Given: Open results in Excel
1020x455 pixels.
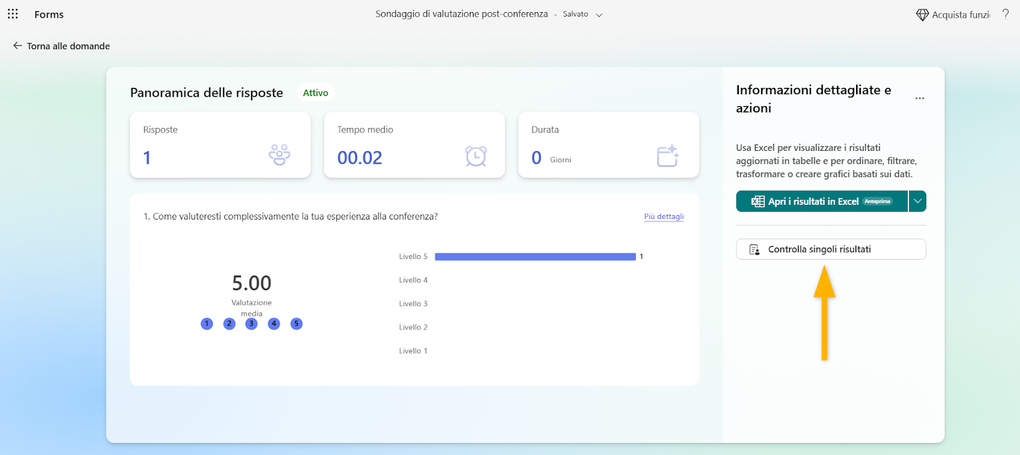Looking at the screenshot, I should click(822, 201).
